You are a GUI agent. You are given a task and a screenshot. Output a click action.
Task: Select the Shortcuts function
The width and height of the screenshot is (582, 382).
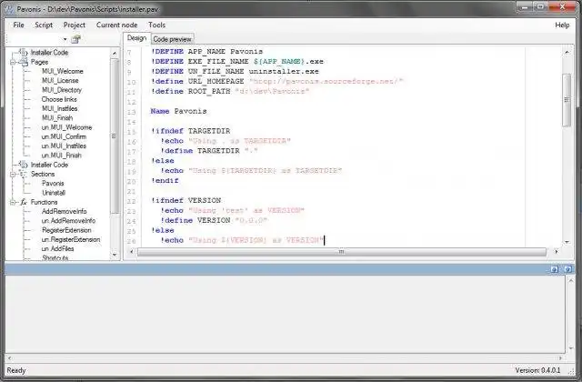click(x=55, y=257)
